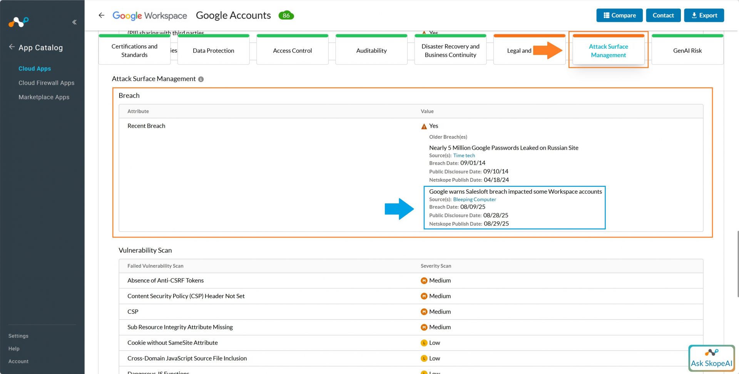
Task: Click the back arrow beside Google Workspace
Action: (102, 15)
